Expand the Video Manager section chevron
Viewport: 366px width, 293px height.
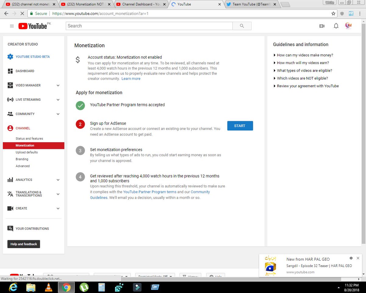58,85
